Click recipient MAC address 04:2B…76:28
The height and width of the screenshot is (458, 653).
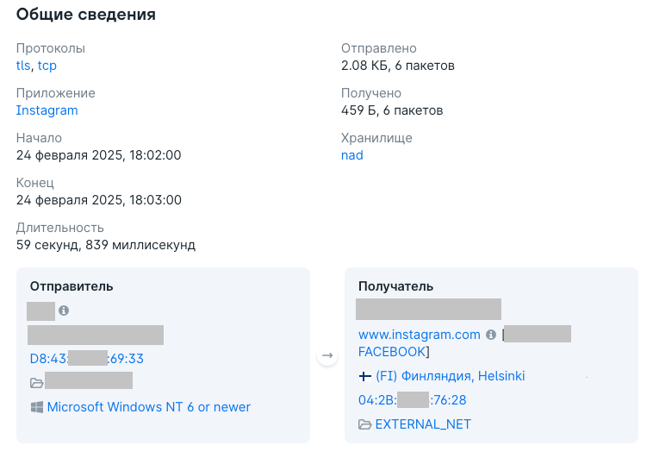tap(413, 400)
